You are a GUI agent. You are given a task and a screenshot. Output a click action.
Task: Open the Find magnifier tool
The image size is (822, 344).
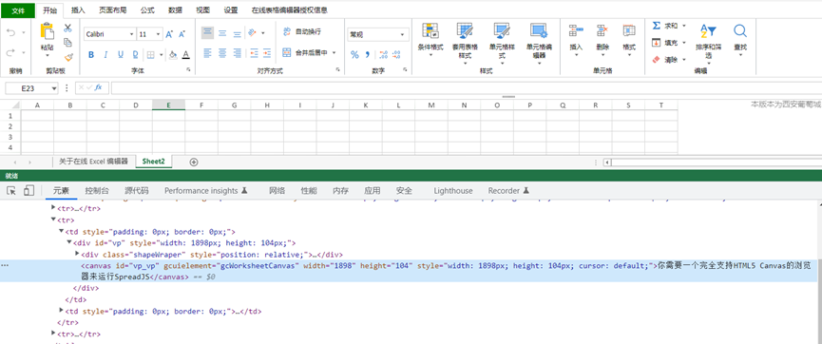pyautogui.click(x=740, y=30)
